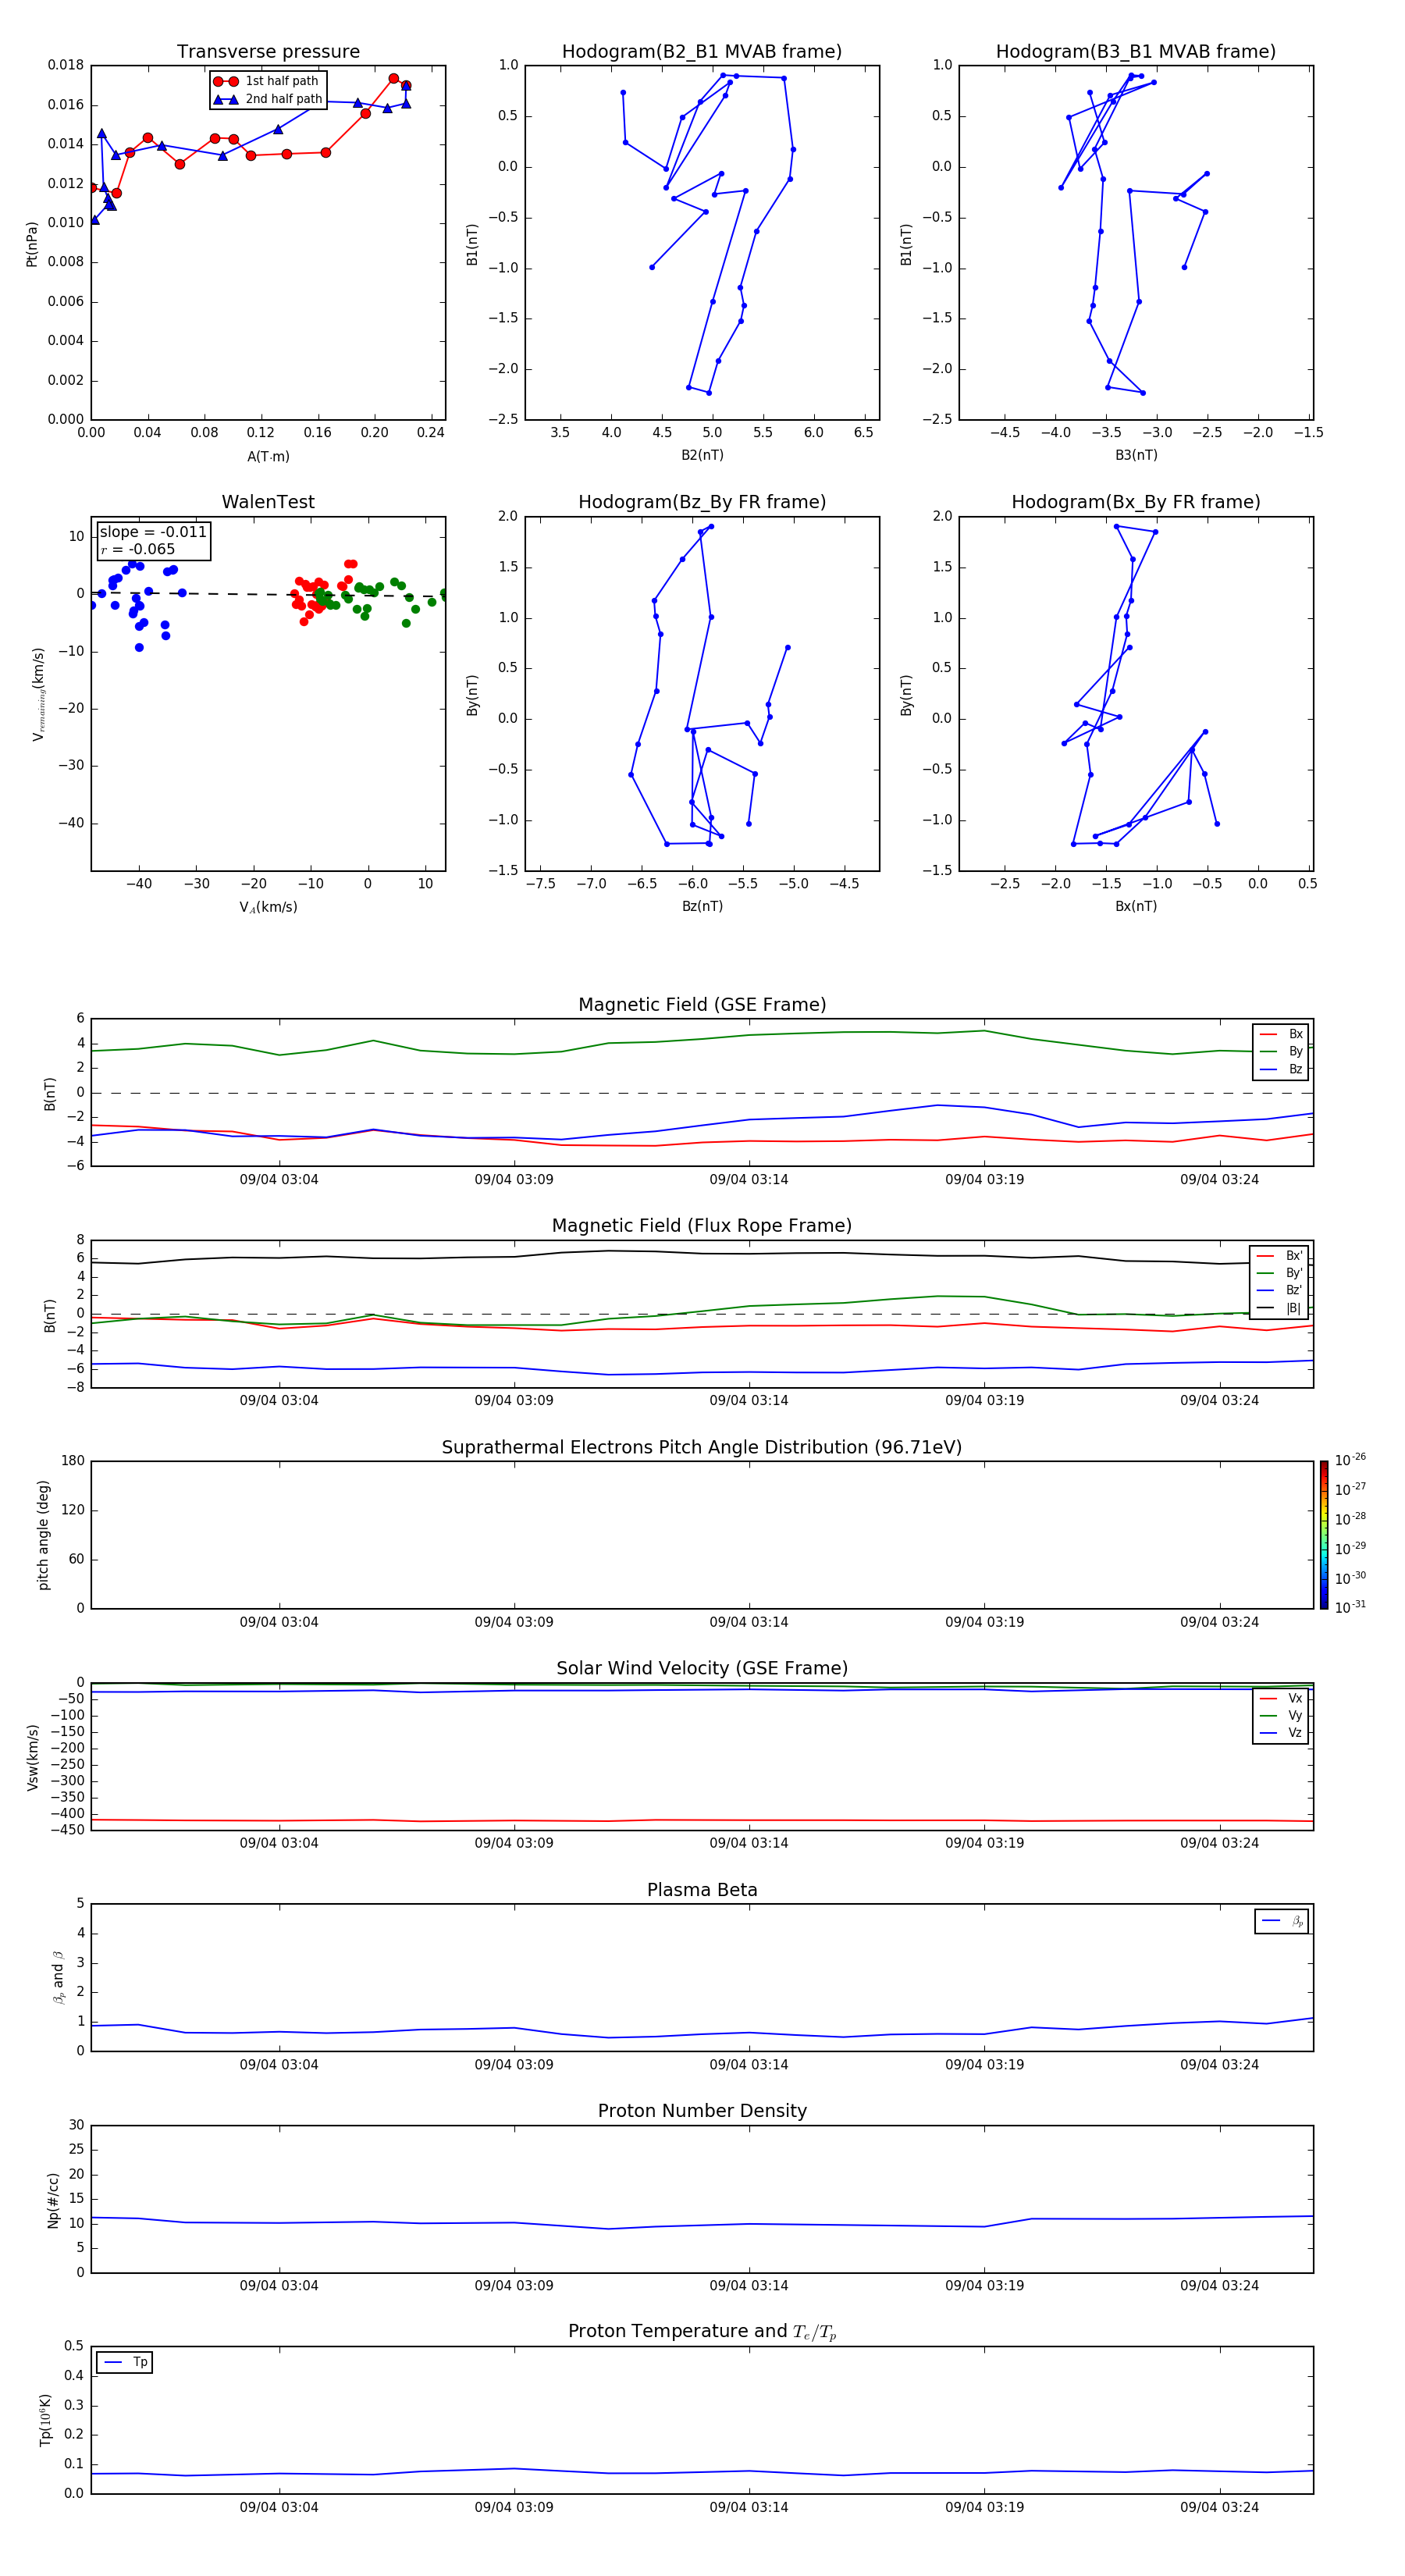Click the "|B|" entry in Flux Rope legend
Screen dimensions: 1405x2576
[1280, 1308]
